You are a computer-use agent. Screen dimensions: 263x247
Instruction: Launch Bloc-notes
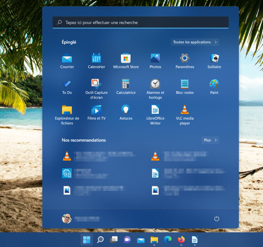pos(185,87)
